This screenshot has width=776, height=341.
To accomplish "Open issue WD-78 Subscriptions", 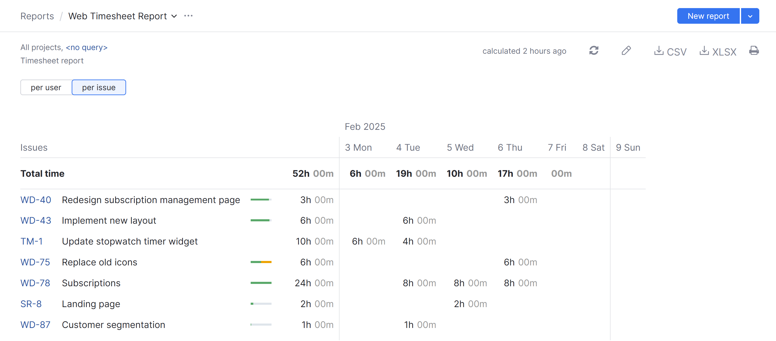I will (35, 283).
